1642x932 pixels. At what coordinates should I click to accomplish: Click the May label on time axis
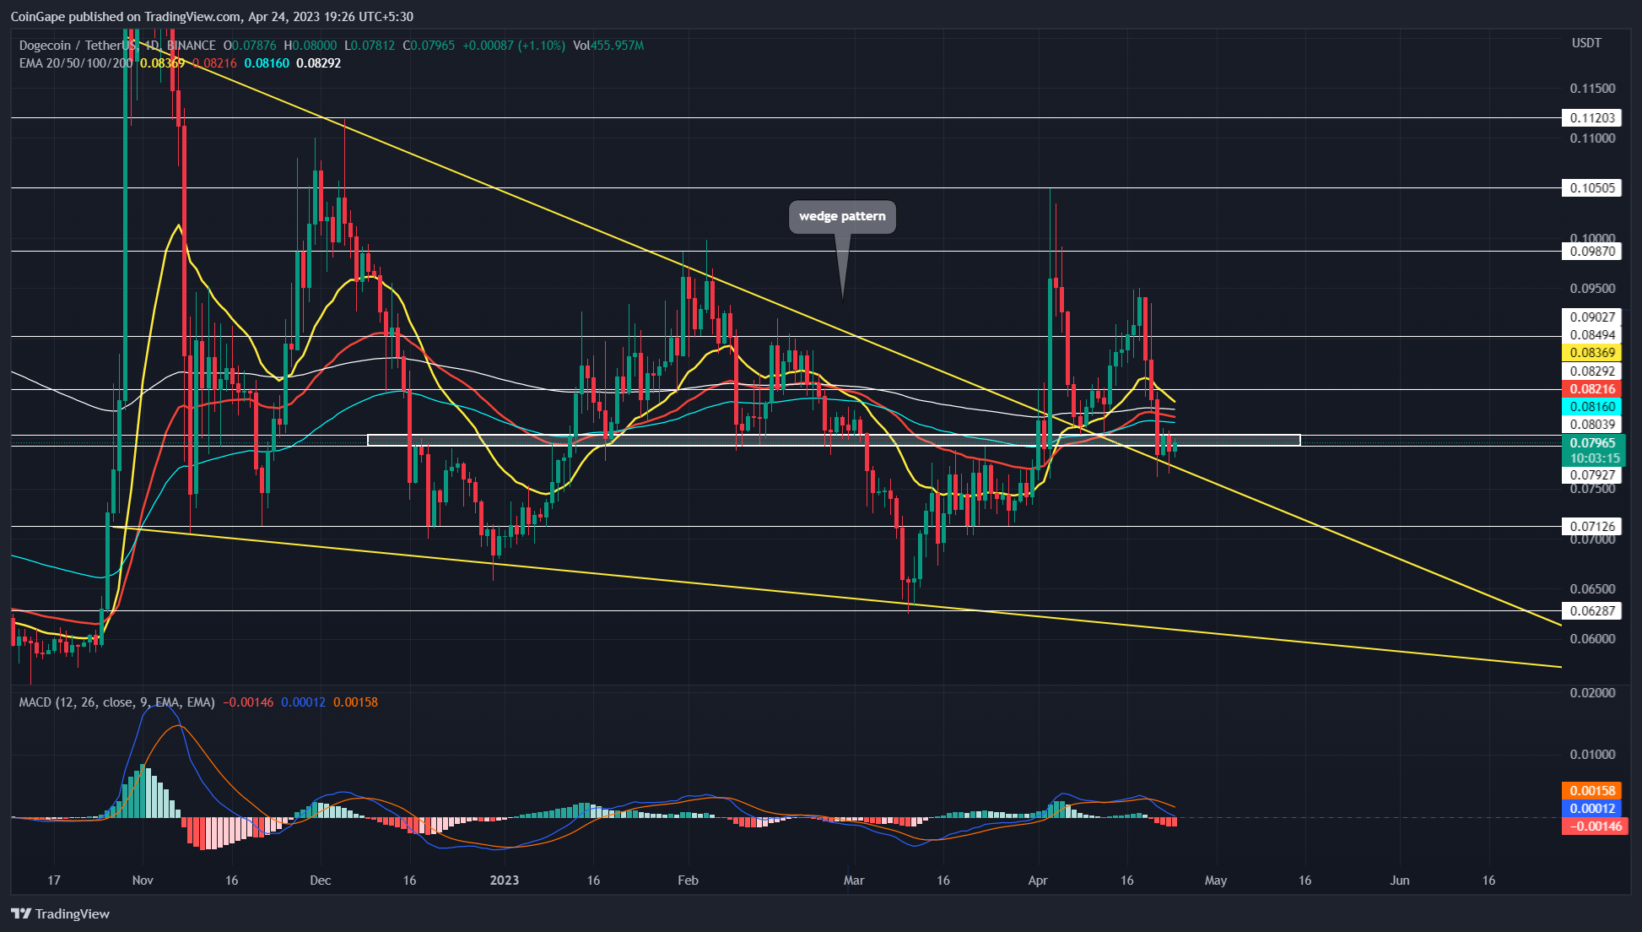point(1215,881)
